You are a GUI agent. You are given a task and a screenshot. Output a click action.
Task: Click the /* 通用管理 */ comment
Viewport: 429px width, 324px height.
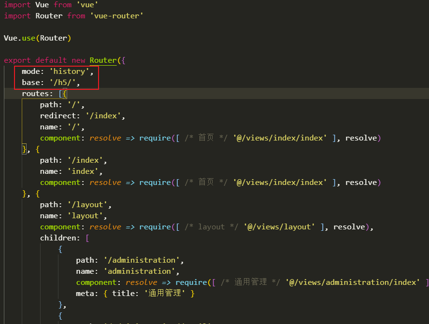click(250, 282)
